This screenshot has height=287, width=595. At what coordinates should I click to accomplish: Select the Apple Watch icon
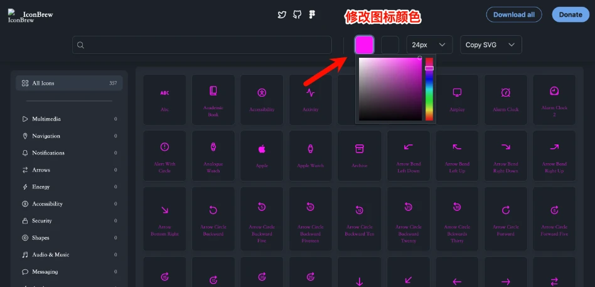(x=311, y=156)
